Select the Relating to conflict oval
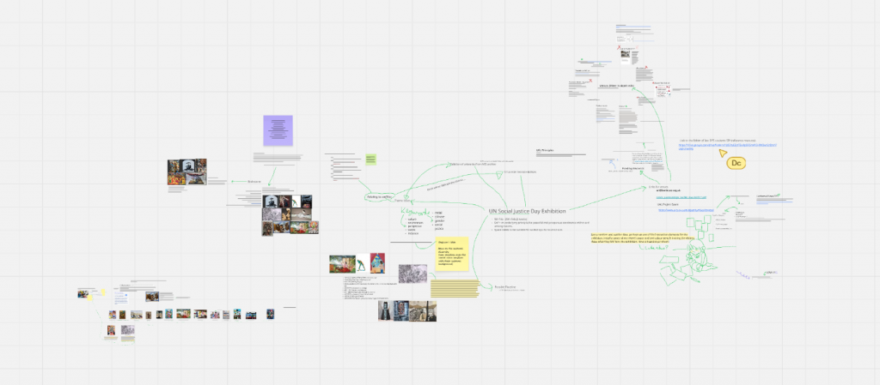This screenshot has width=880, height=385. [379, 197]
